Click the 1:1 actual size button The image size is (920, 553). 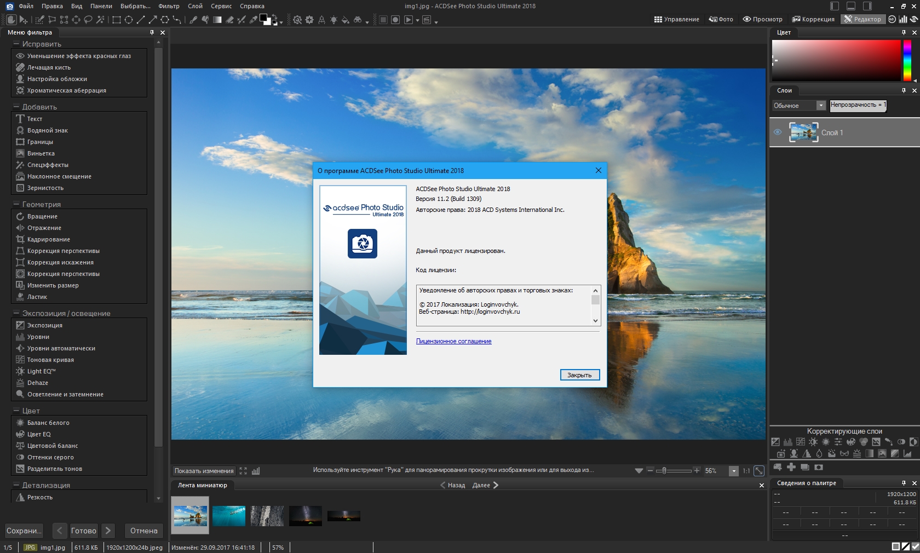click(x=746, y=471)
